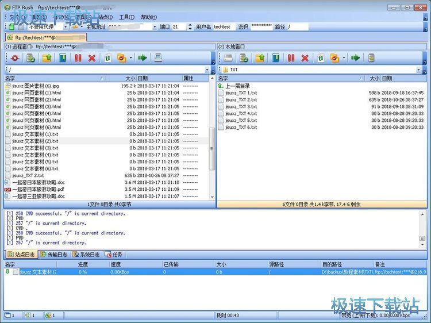Open the arrow beside remote folder compare icon
Image resolution: width=431 pixels, height=323 pixels.
pos(130,58)
